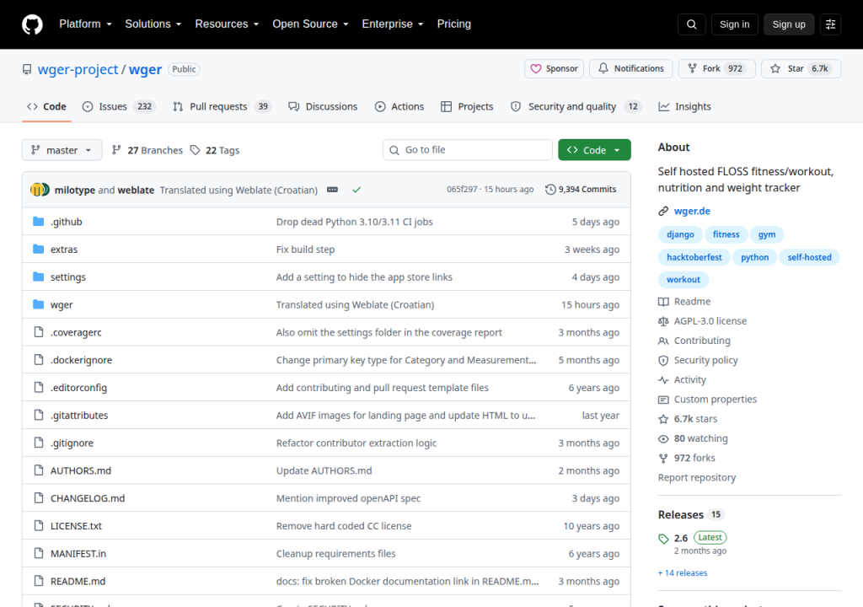Click the eye icon beside 80 watching
This screenshot has height=607, width=863.
coord(663,438)
